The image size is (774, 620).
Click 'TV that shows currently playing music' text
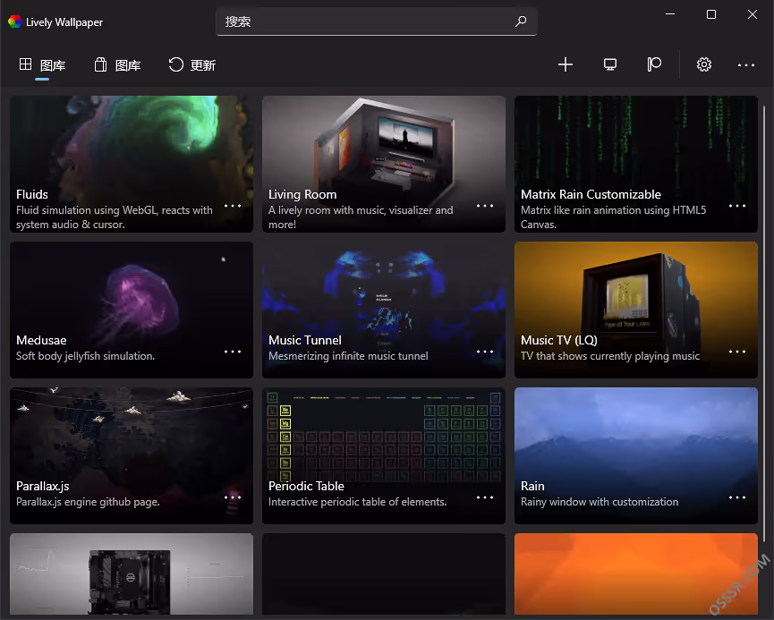tap(610, 356)
